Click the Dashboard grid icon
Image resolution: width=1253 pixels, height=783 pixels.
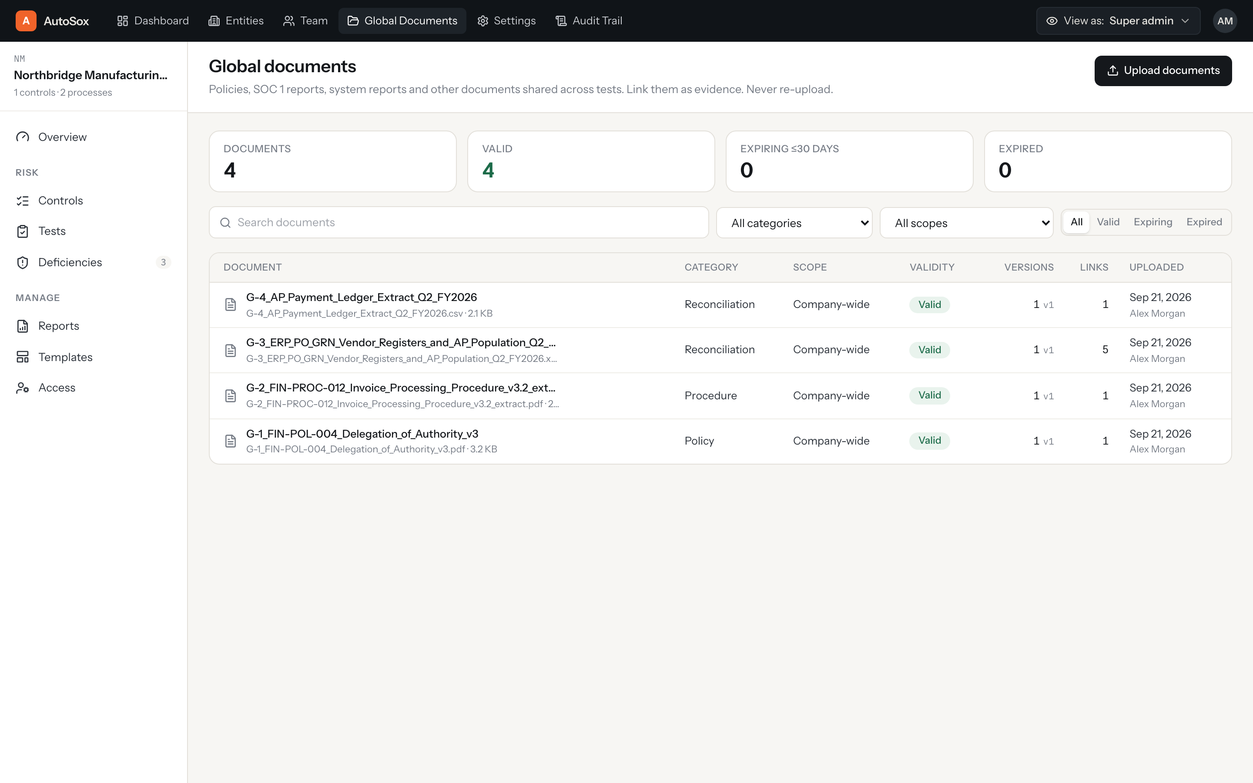point(122,21)
